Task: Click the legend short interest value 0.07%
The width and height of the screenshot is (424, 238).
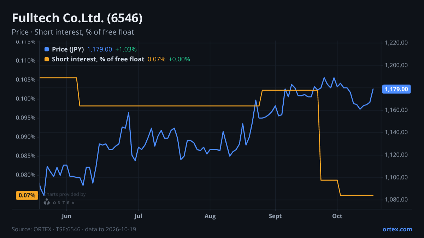Action: point(156,59)
